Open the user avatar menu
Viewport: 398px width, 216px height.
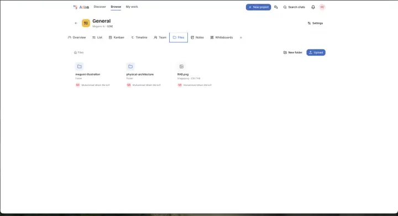point(322,7)
